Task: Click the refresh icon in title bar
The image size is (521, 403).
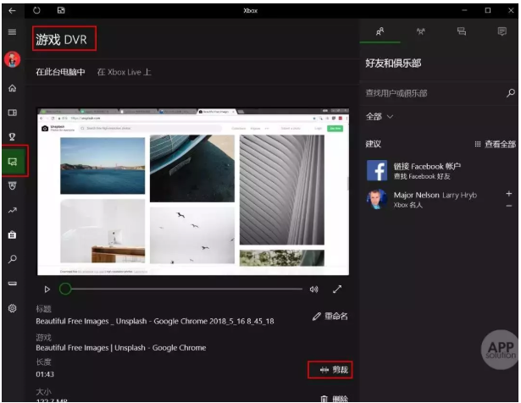Action: [x=37, y=10]
